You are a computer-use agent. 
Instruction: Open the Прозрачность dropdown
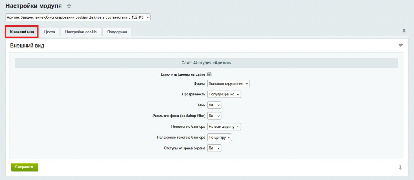click(224, 94)
